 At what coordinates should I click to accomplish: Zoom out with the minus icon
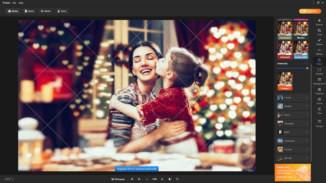point(147,179)
